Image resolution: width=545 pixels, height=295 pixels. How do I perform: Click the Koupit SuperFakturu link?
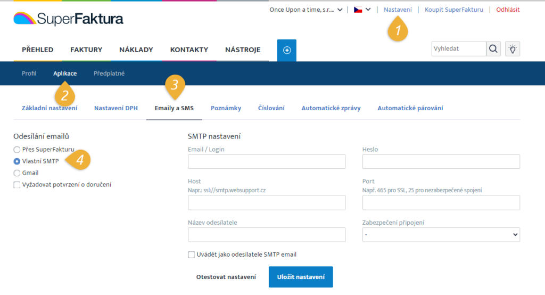(454, 10)
